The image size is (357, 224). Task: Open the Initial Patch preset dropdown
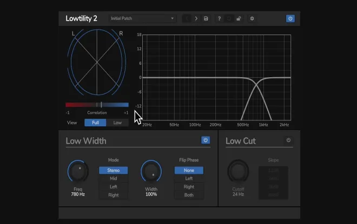(142, 19)
